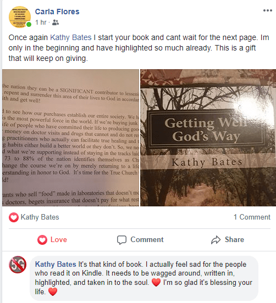Toggle the Love reaction button
The image size is (276, 303).
point(52,240)
